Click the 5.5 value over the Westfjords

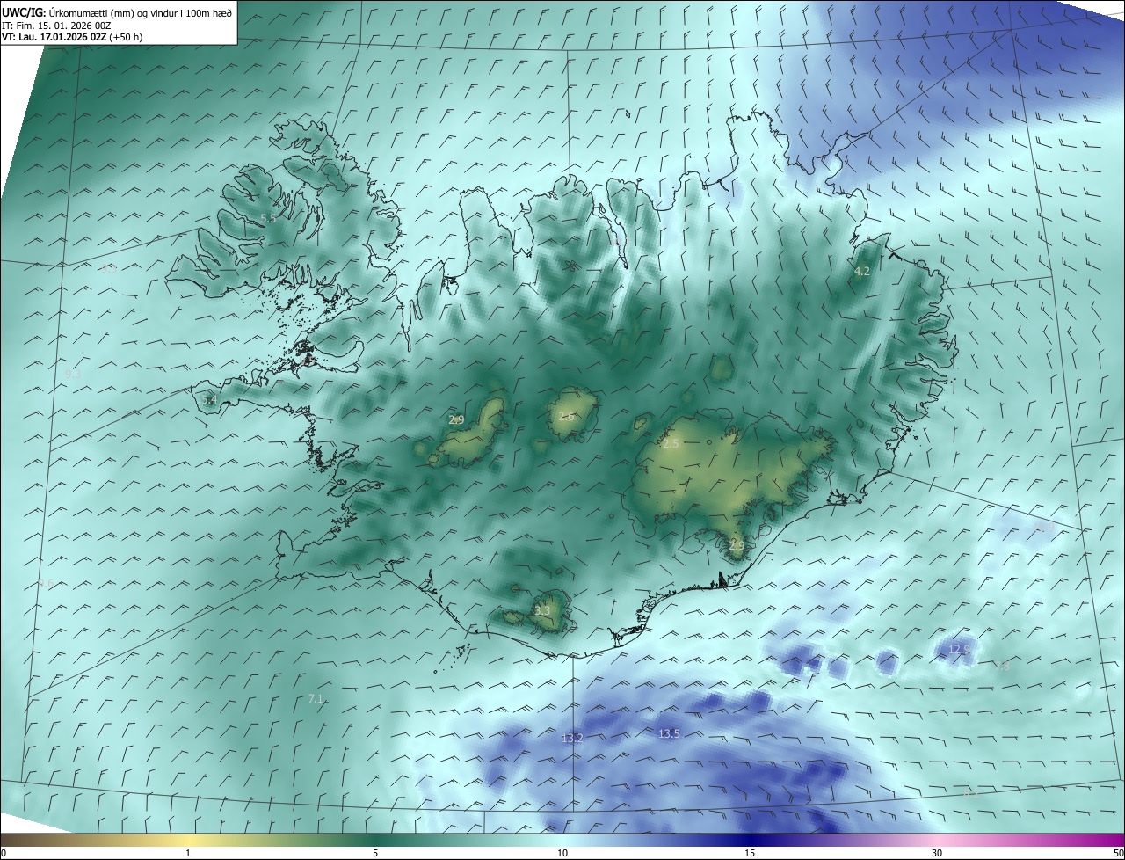pos(268,218)
